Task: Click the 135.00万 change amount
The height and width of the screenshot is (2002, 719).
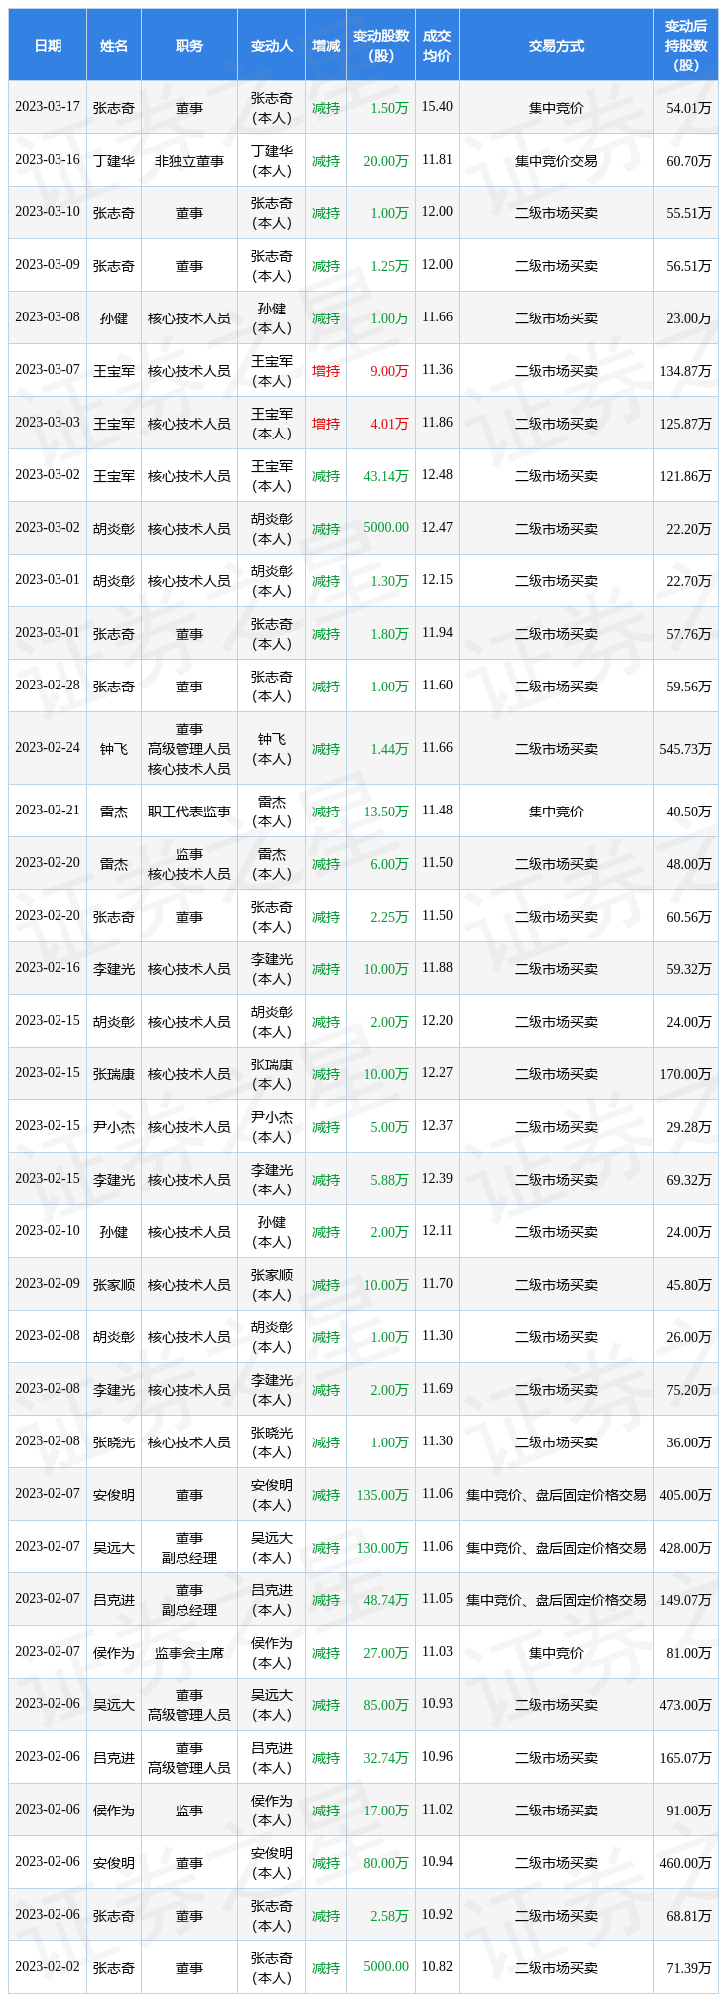Action: (383, 1494)
